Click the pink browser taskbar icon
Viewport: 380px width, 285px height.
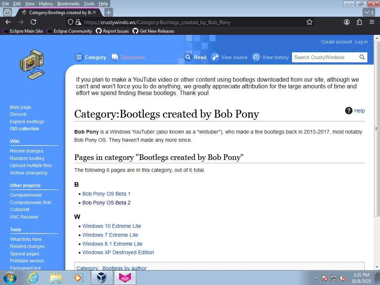[x=125, y=278]
